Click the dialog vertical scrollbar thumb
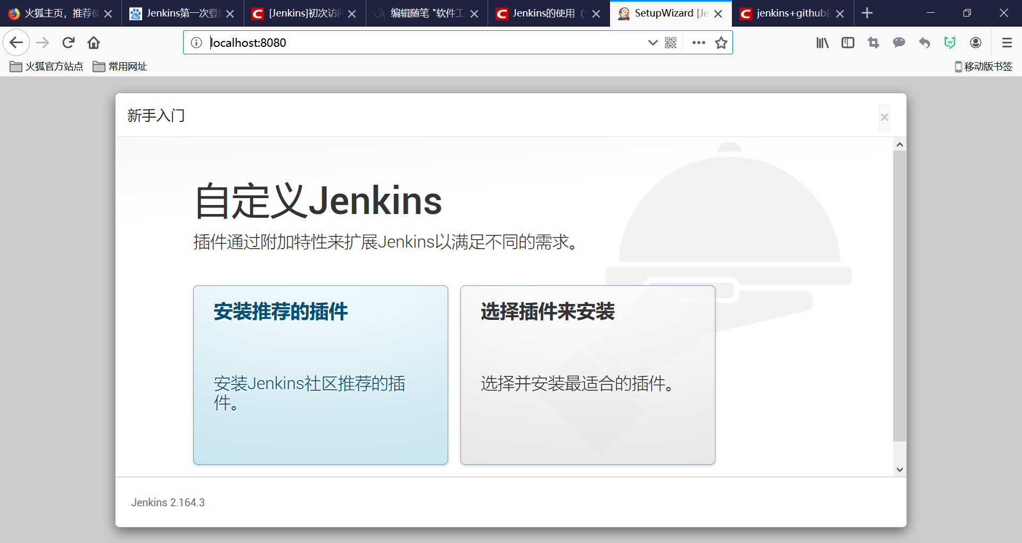The height and width of the screenshot is (543, 1022). tap(900, 296)
